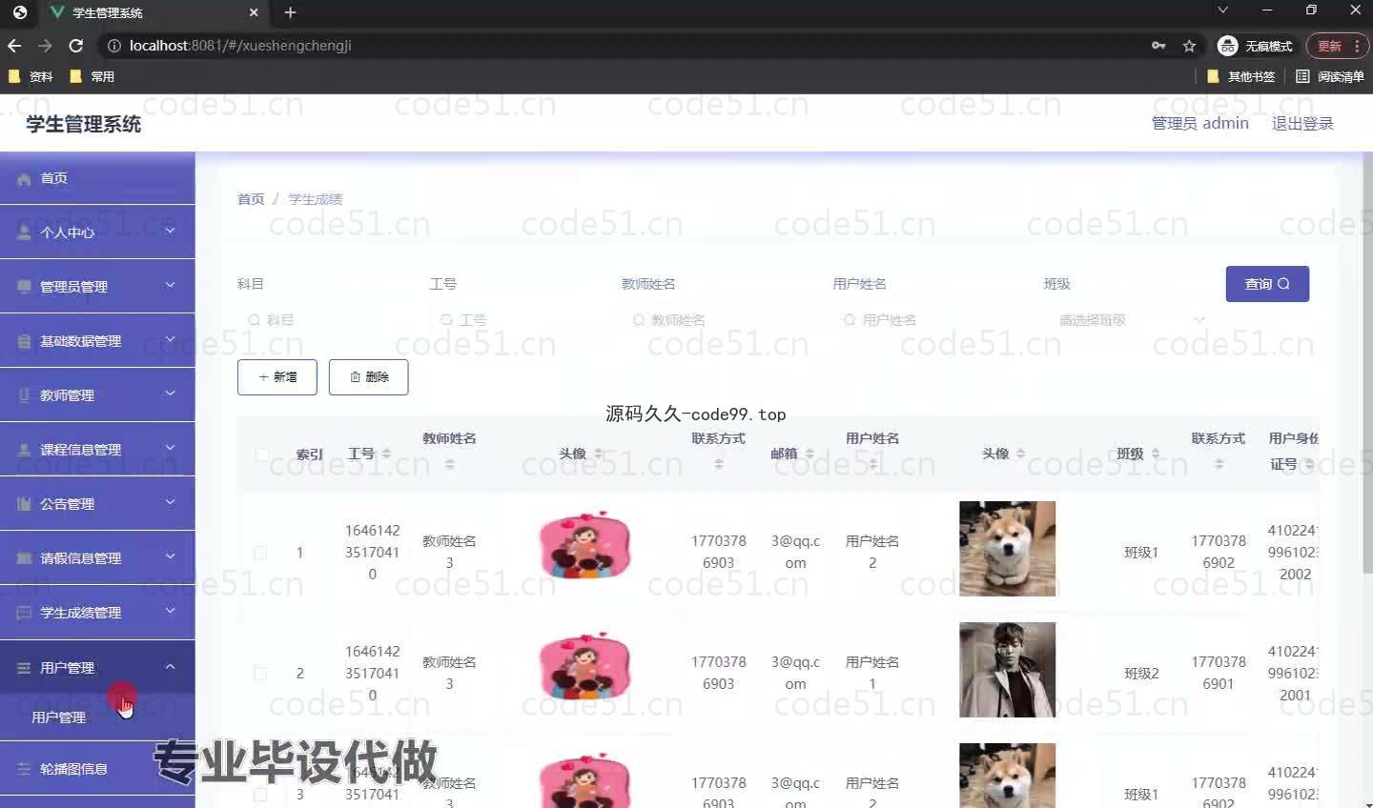Sort table by 班级 column arrows

point(1156,454)
